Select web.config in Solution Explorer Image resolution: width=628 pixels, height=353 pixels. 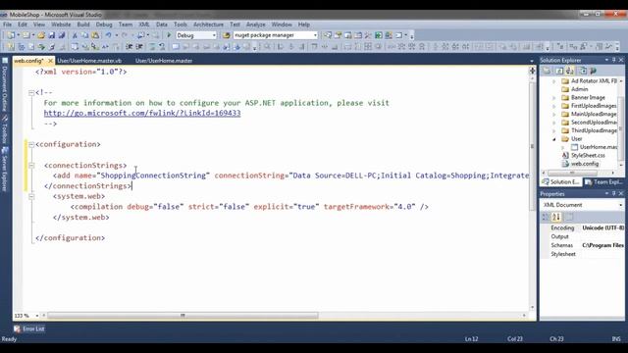tap(585, 164)
